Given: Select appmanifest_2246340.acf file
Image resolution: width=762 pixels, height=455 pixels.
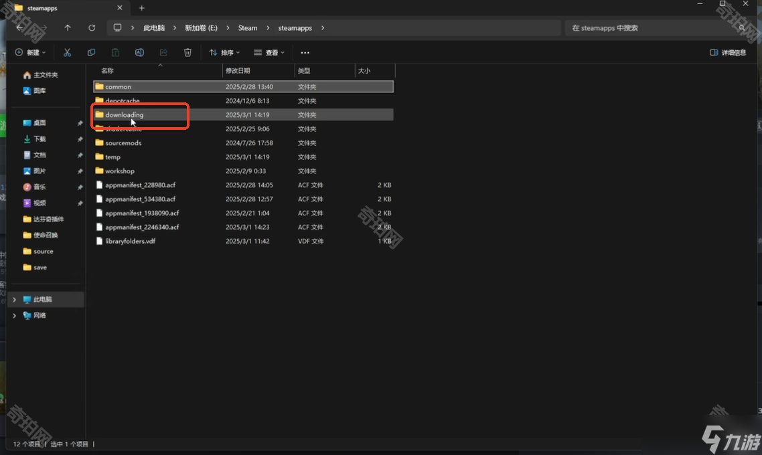Looking at the screenshot, I should (243, 227).
